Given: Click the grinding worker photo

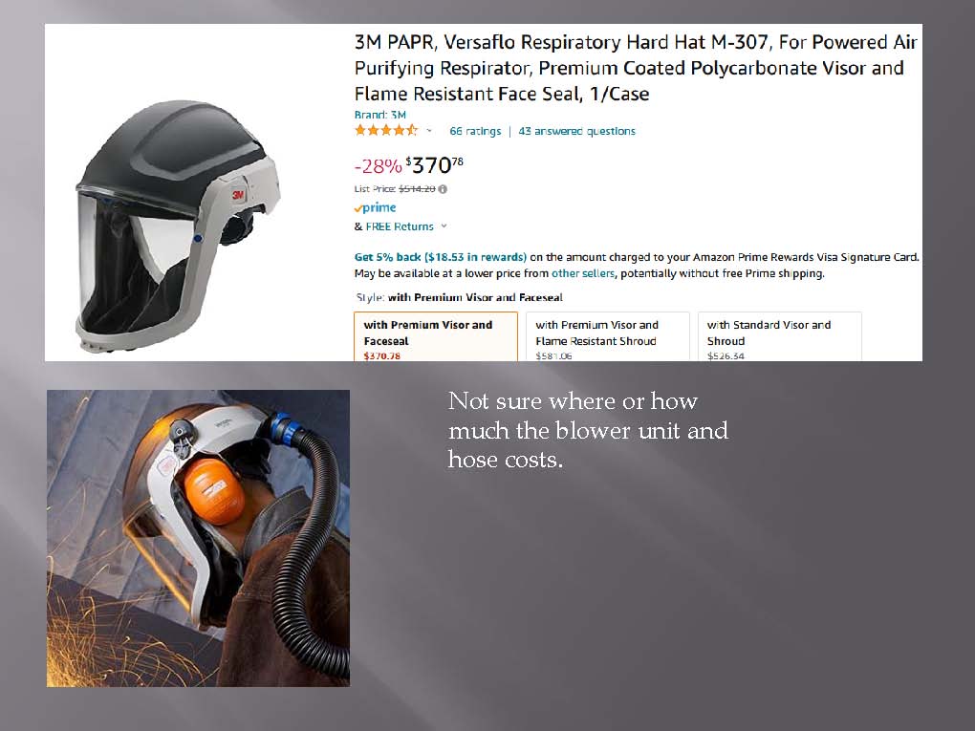Looking at the screenshot, I should coord(199,538).
